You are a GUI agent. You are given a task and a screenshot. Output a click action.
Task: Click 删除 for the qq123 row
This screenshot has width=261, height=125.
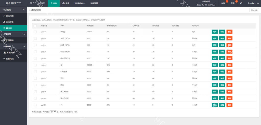click(x=229, y=105)
